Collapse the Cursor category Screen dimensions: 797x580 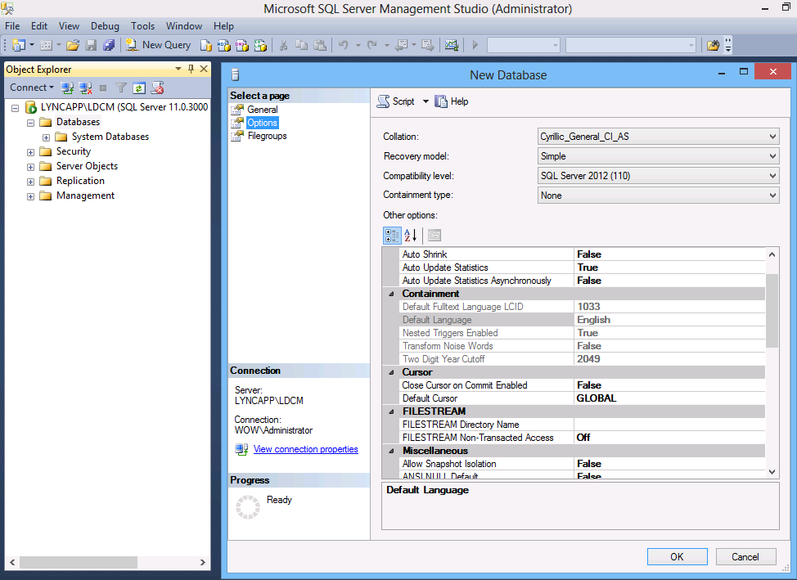pyautogui.click(x=391, y=372)
